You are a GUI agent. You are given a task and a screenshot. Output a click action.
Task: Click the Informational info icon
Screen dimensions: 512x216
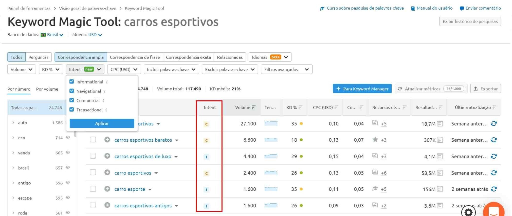click(107, 82)
